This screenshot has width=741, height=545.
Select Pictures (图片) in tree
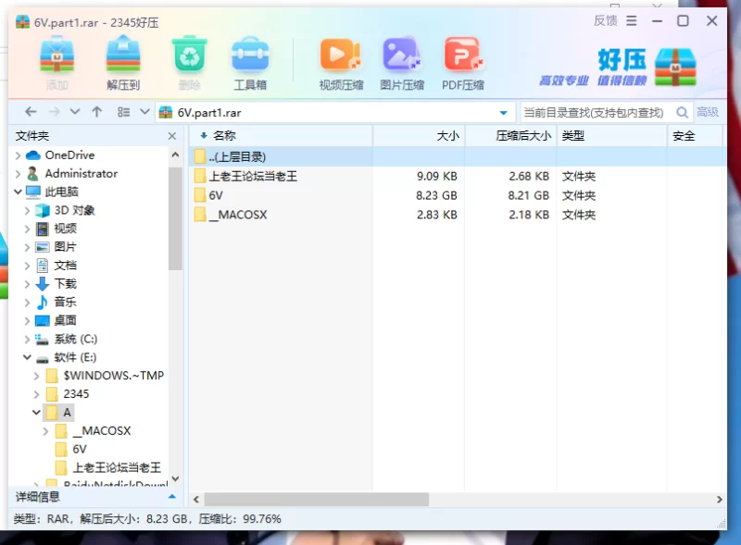coord(65,247)
